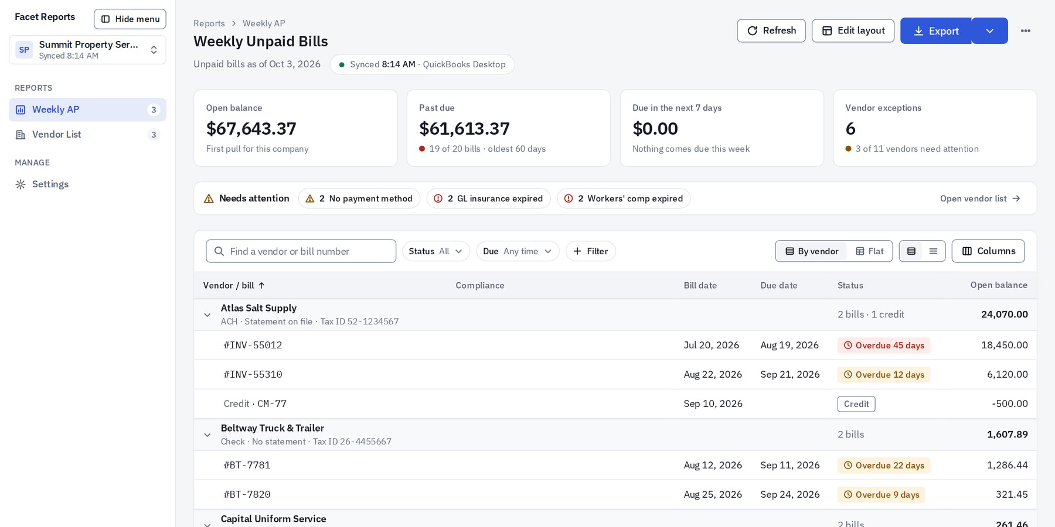Screen dimensions: 1055x527
Task: Toggle the Flat view
Action: click(870, 251)
